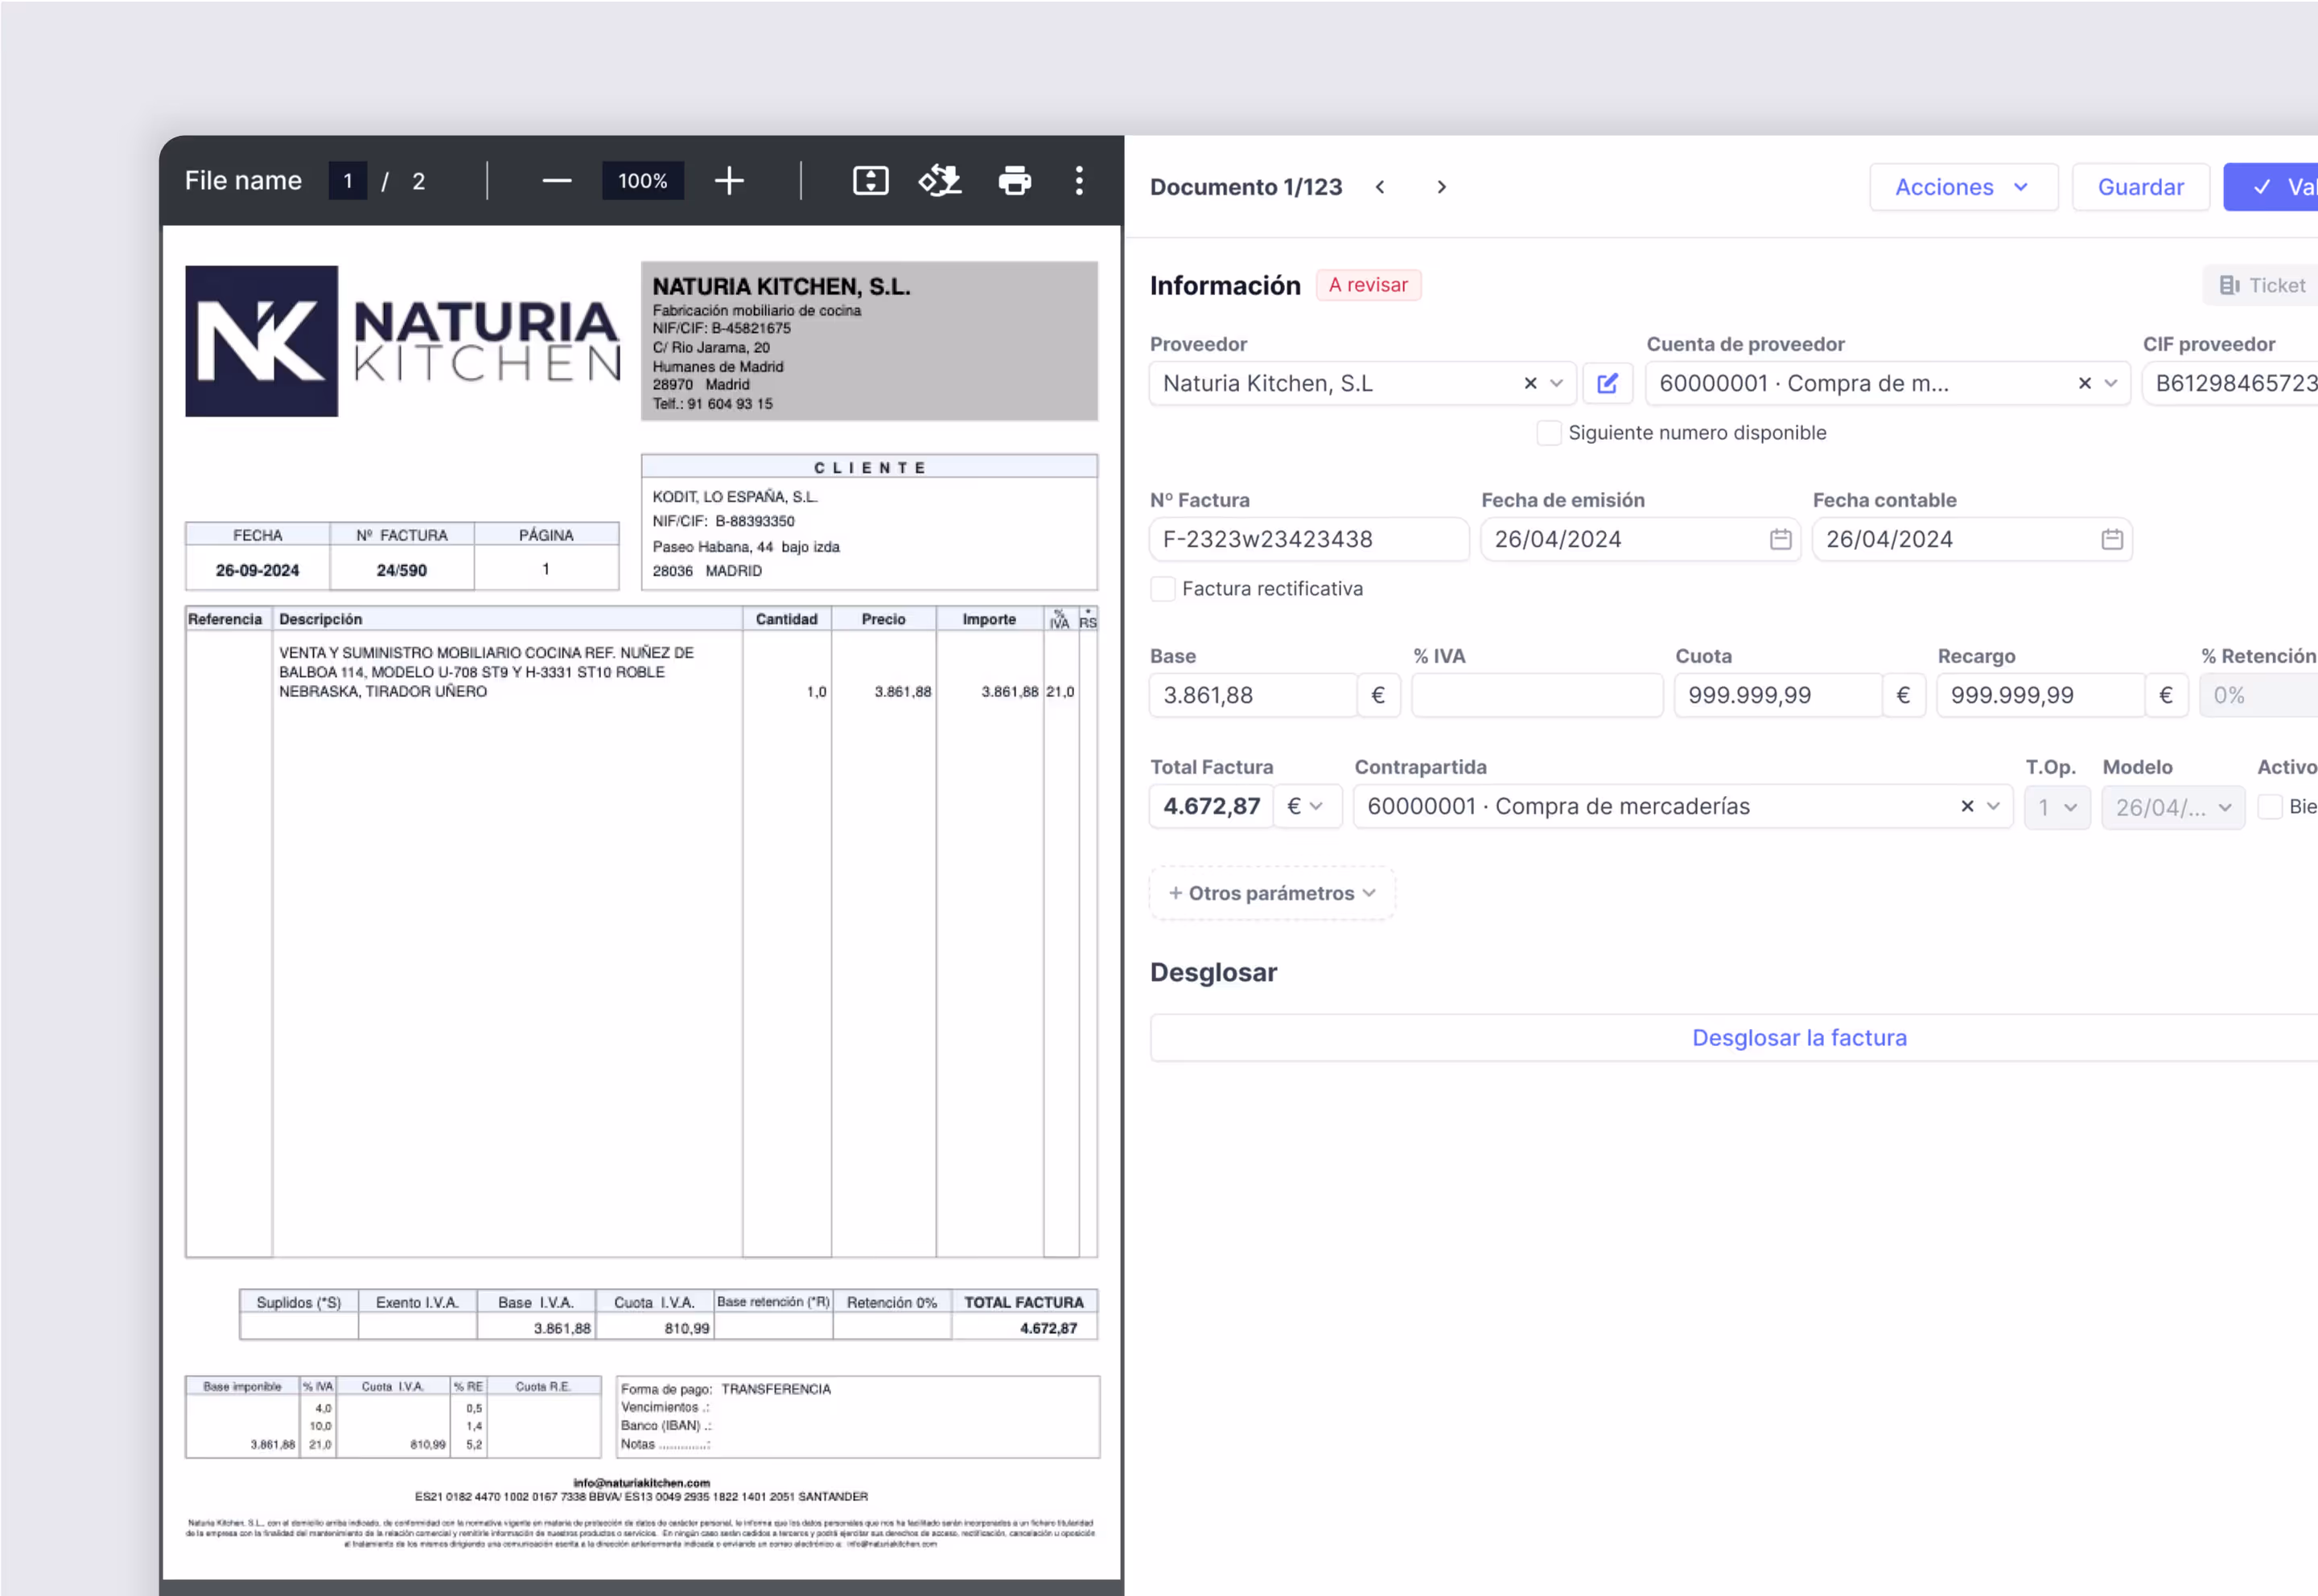Click euro symbol next to Cuota field
This screenshot has height=1596, width=2318.
click(x=1904, y=696)
